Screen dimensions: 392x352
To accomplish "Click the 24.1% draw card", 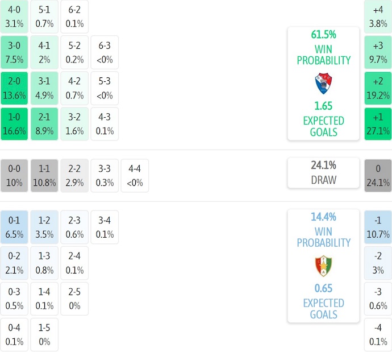I will coord(323,173).
